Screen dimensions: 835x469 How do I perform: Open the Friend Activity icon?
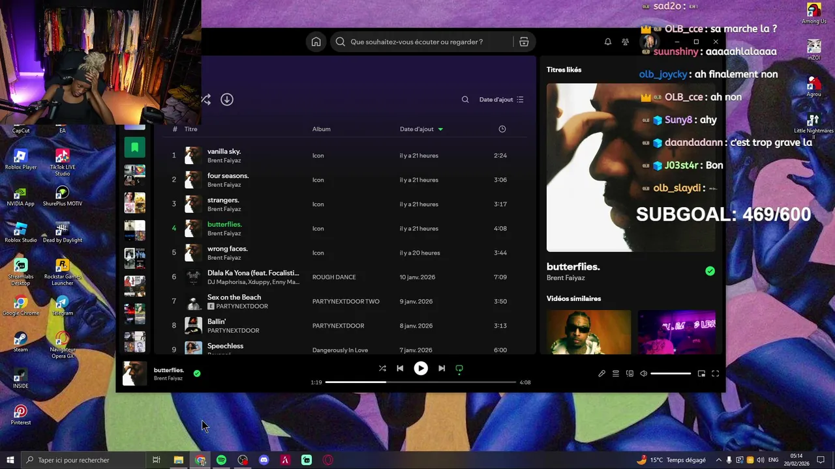pos(626,42)
